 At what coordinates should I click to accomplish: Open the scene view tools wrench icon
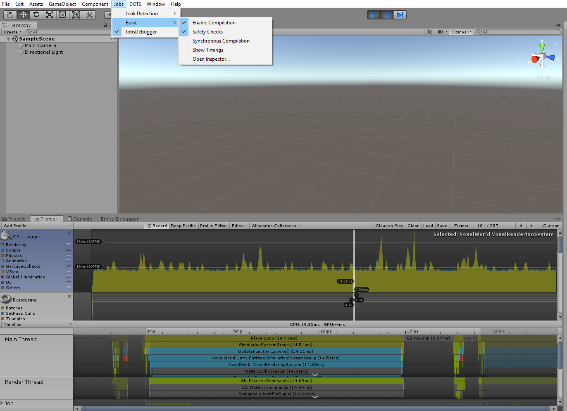[429, 32]
